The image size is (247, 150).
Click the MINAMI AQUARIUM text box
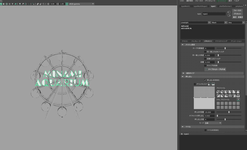coord(212,32)
